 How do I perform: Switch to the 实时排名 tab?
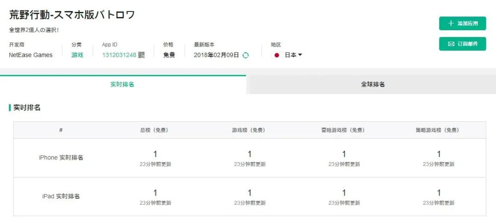tap(122, 85)
